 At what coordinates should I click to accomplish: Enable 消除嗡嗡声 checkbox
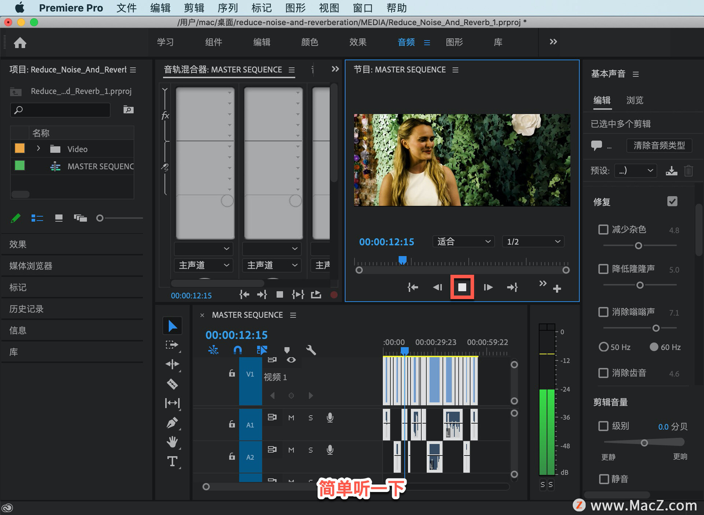(x=603, y=312)
